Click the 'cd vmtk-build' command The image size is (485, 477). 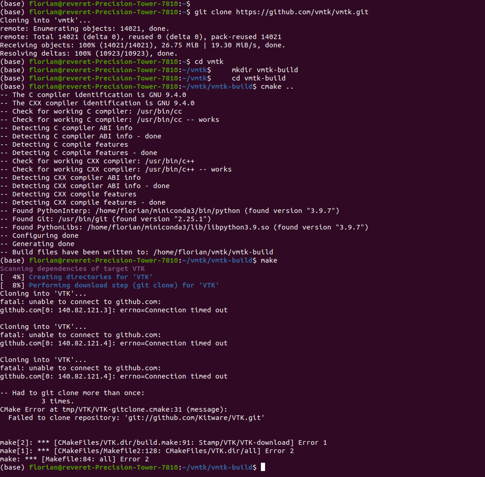click(x=259, y=79)
